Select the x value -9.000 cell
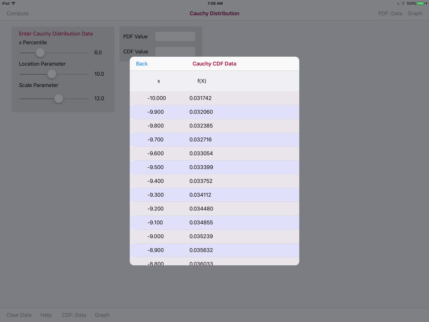Viewport: 429px width, 322px height. pyautogui.click(x=155, y=236)
